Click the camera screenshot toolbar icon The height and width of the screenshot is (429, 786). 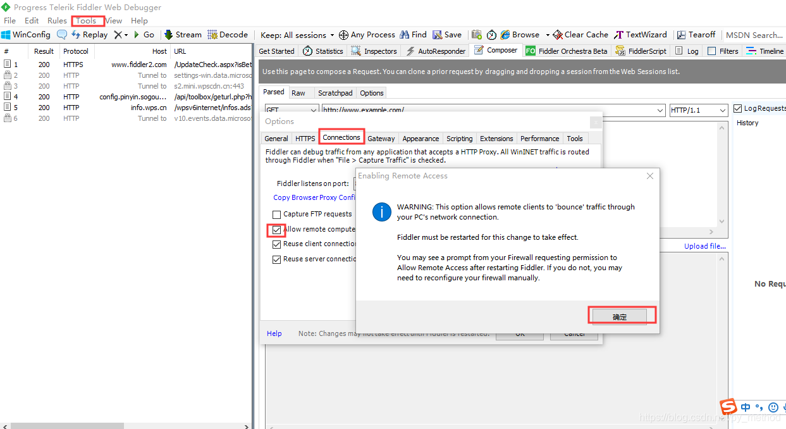(477, 35)
